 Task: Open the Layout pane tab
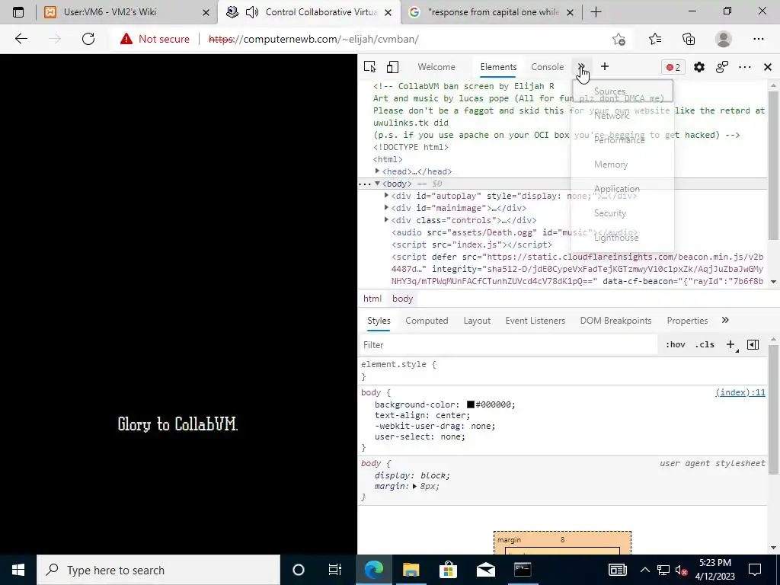(x=477, y=321)
